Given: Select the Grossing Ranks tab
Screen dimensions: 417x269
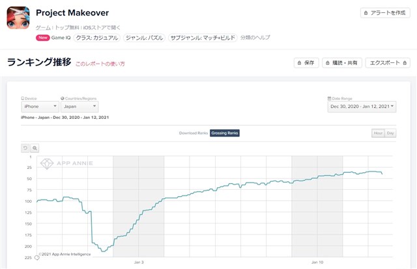Looking at the screenshot, I should pos(225,133).
